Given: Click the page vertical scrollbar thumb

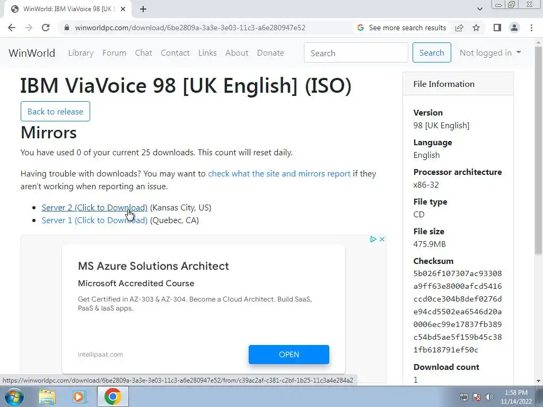Looking at the screenshot, I should [x=539, y=149].
